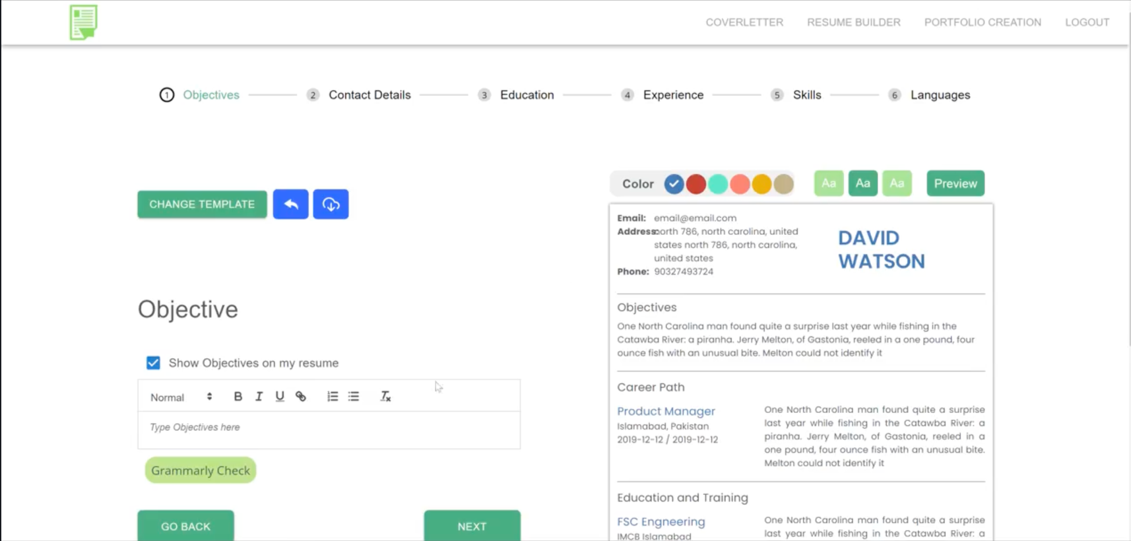Open PORTFOLIO CREATION in navigation bar
Screen dimensions: 1131x541
tap(983, 22)
